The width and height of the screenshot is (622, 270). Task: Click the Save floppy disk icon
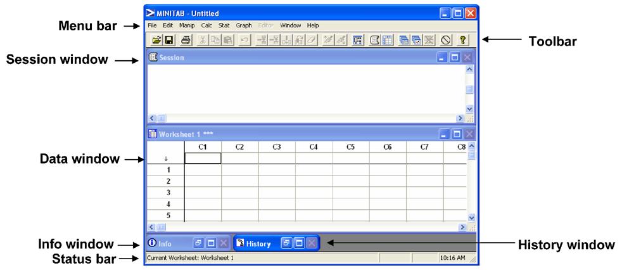(x=168, y=40)
